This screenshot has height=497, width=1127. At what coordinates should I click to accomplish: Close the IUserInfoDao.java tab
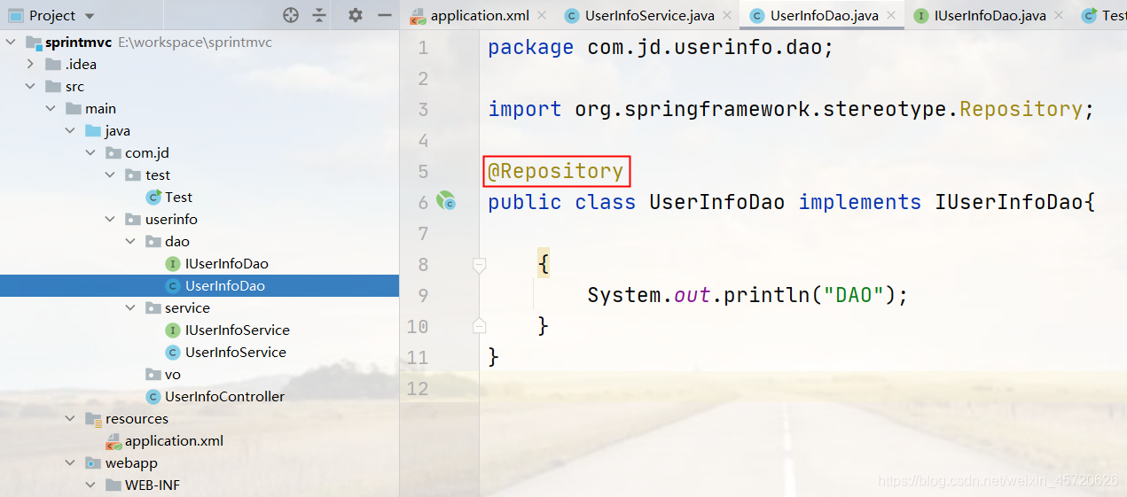pos(1060,16)
